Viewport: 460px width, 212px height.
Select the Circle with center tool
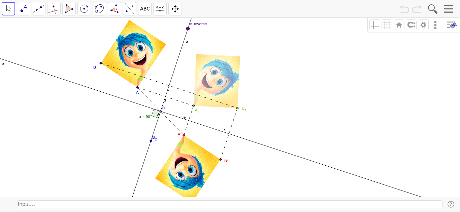coord(84,9)
